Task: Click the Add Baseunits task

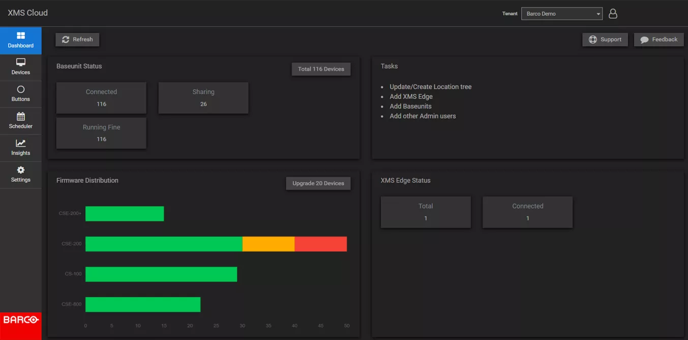Action: 410,106
